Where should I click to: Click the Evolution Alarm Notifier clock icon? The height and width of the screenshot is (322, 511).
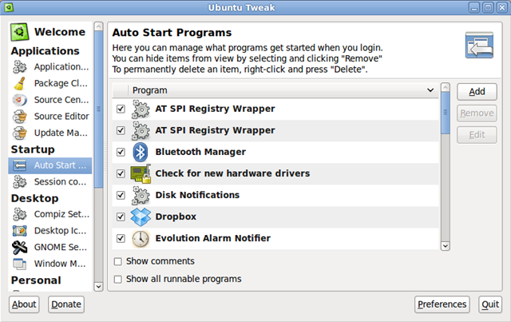141,238
